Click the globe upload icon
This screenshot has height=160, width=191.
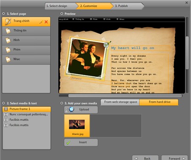coord(71,109)
